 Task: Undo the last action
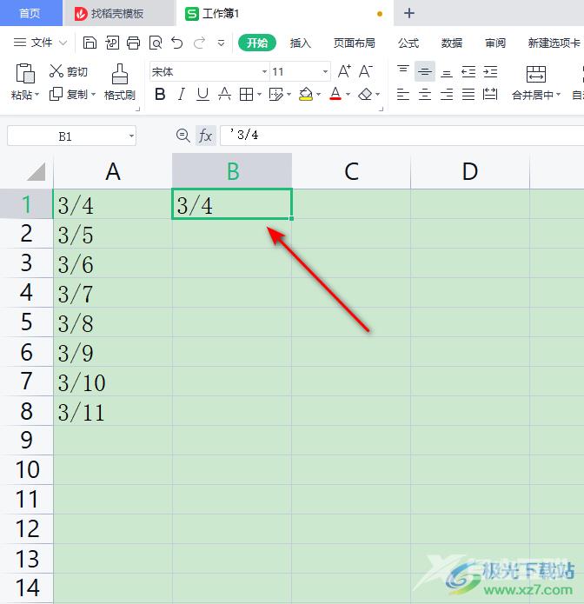tap(177, 43)
